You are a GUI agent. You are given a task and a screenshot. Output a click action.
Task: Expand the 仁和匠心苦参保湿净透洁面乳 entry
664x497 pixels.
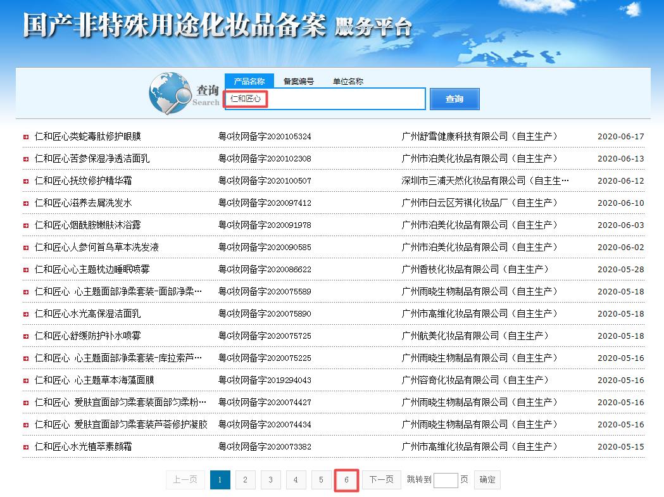[x=25, y=158]
